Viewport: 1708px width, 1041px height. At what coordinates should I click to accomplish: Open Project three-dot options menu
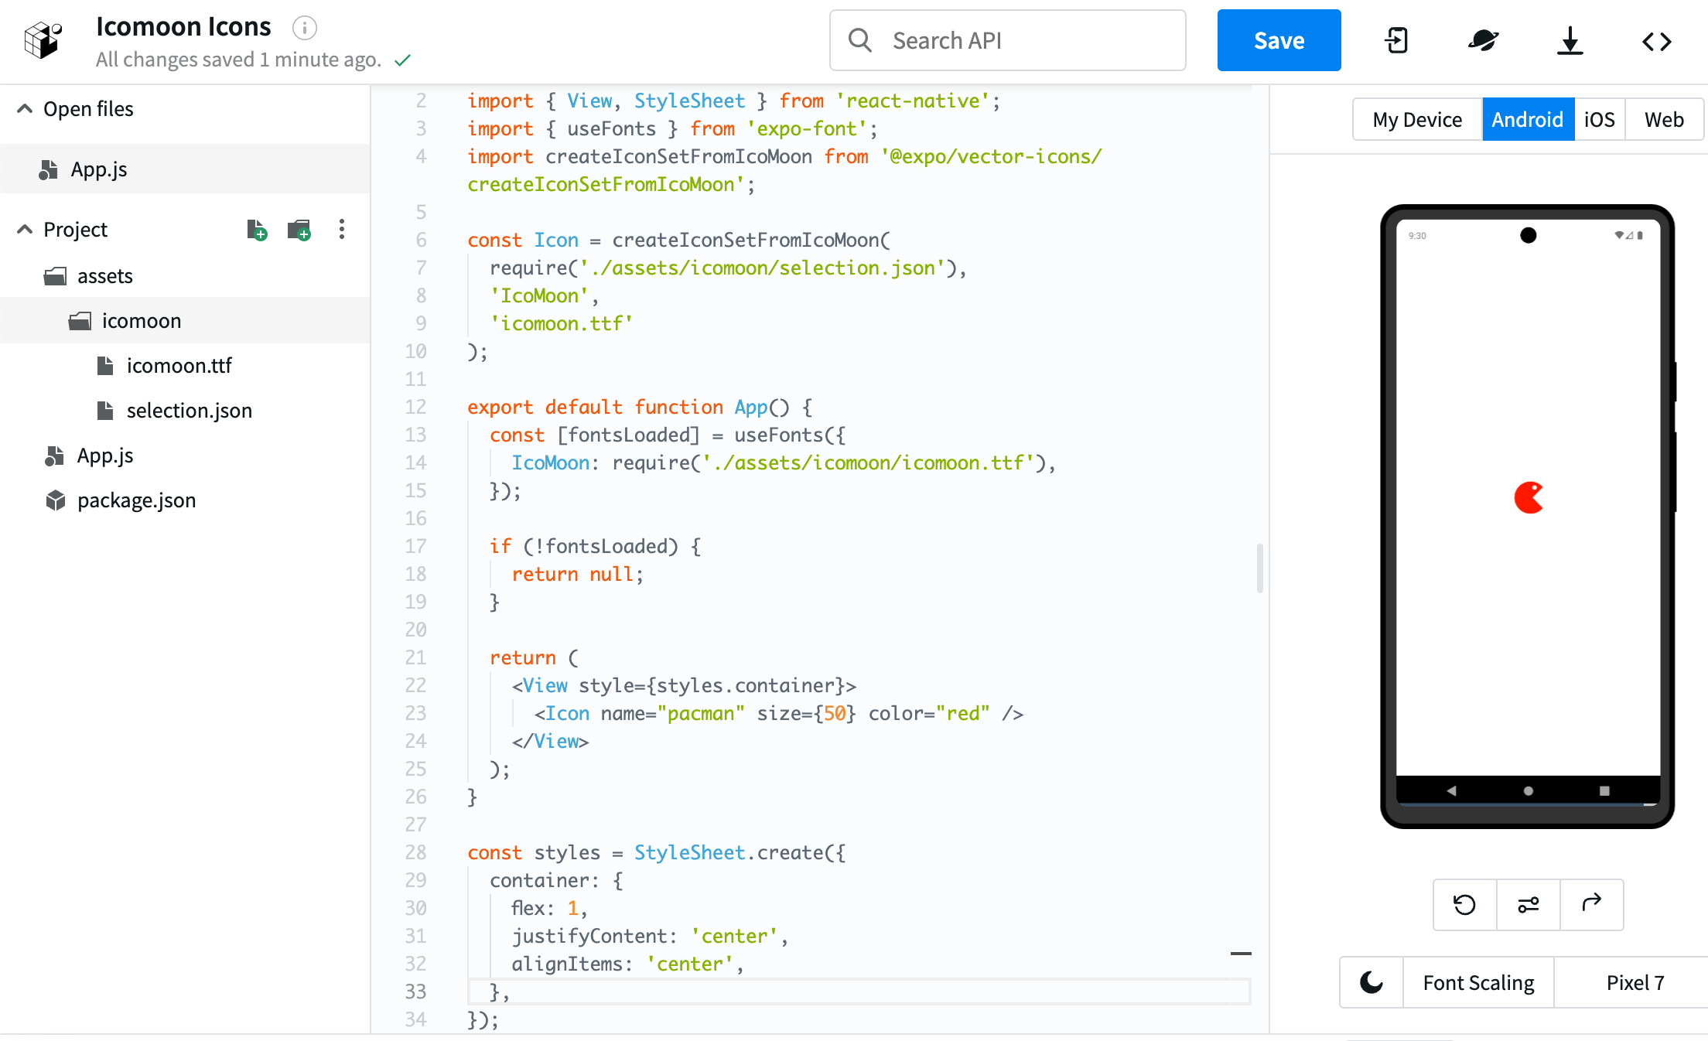pyautogui.click(x=341, y=230)
